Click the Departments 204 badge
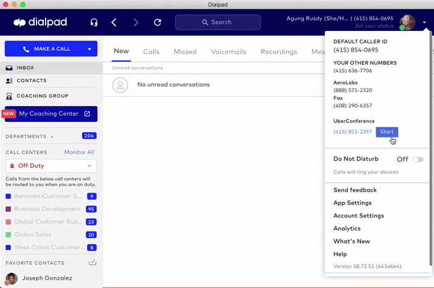The width and height of the screenshot is (434, 288). coord(89,136)
